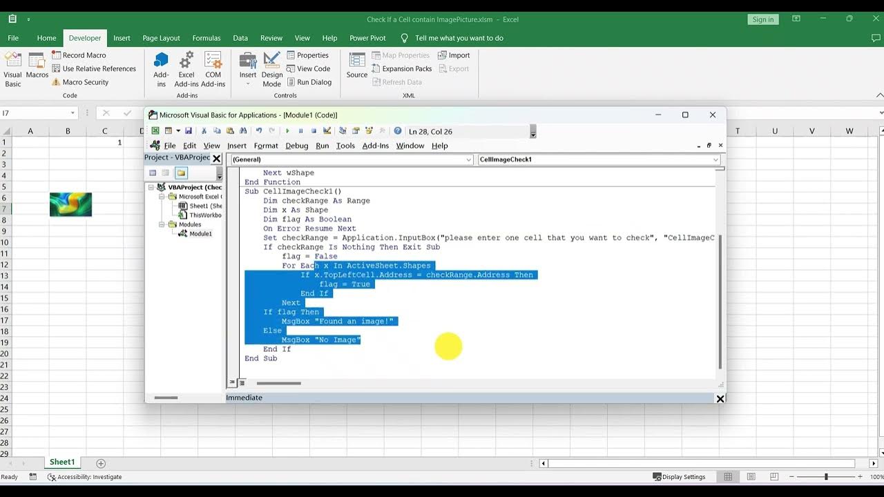This screenshot has width=884, height=497.
Task: Switch to the Page Layout ribbon tab
Action: click(161, 38)
